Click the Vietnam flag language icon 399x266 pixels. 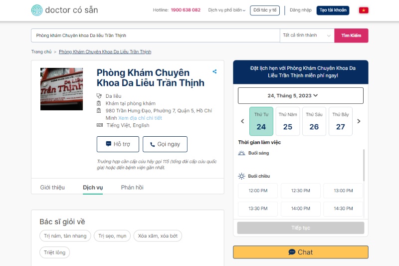coord(364,10)
